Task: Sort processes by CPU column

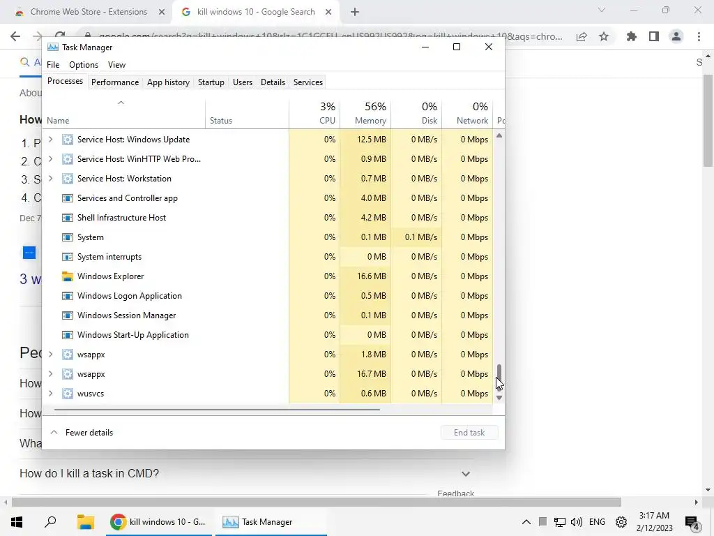Action: pos(314,113)
